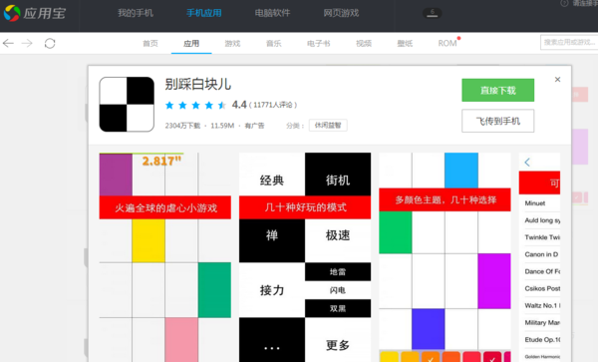The image size is (598, 362).
Task: Open the 电脑软件 top menu
Action: [x=272, y=13]
